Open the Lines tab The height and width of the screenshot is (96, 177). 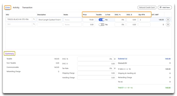tap(7, 7)
